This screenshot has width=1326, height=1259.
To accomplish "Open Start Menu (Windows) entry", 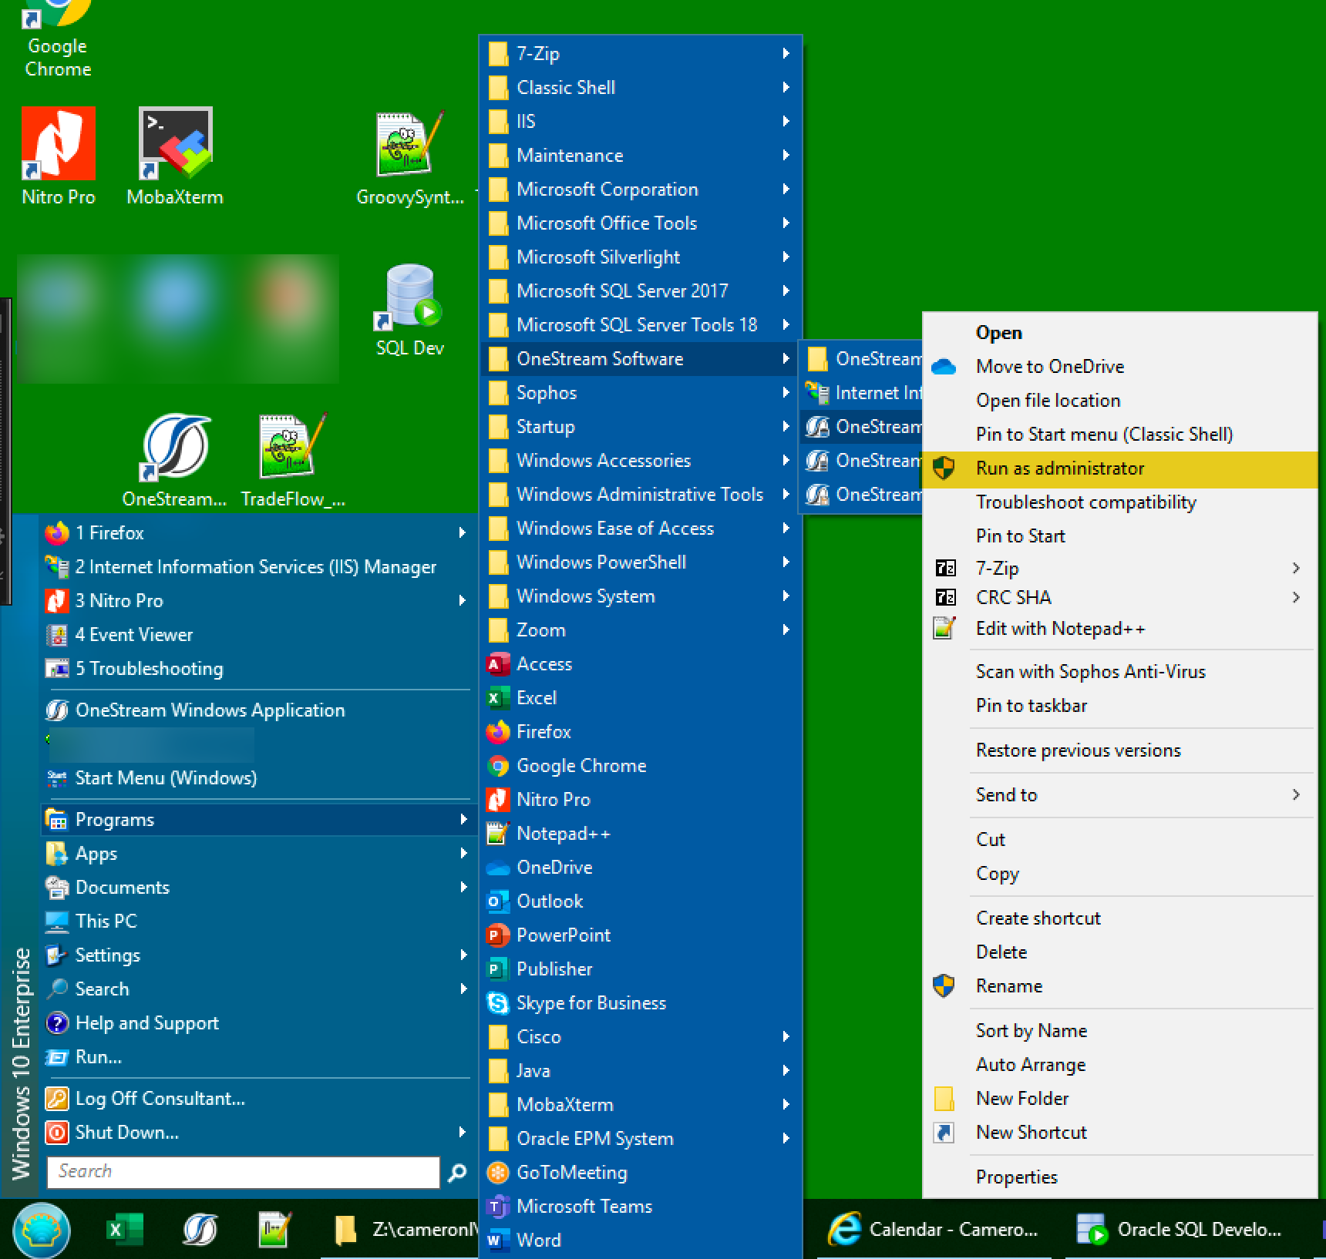I will pyautogui.click(x=257, y=778).
